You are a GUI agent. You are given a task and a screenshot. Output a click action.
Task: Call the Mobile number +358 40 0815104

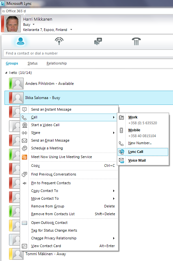click(143, 133)
